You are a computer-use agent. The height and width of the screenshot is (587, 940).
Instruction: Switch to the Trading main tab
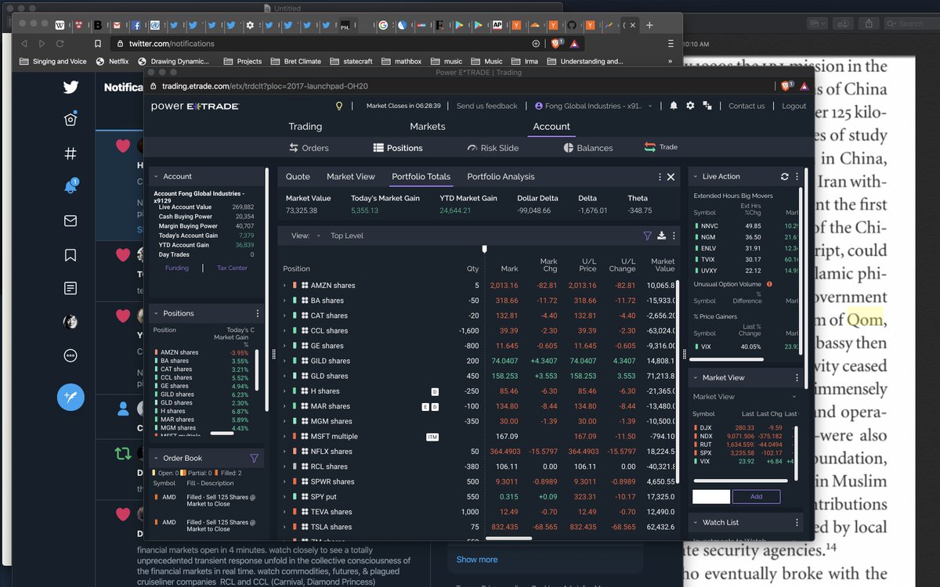(x=305, y=126)
